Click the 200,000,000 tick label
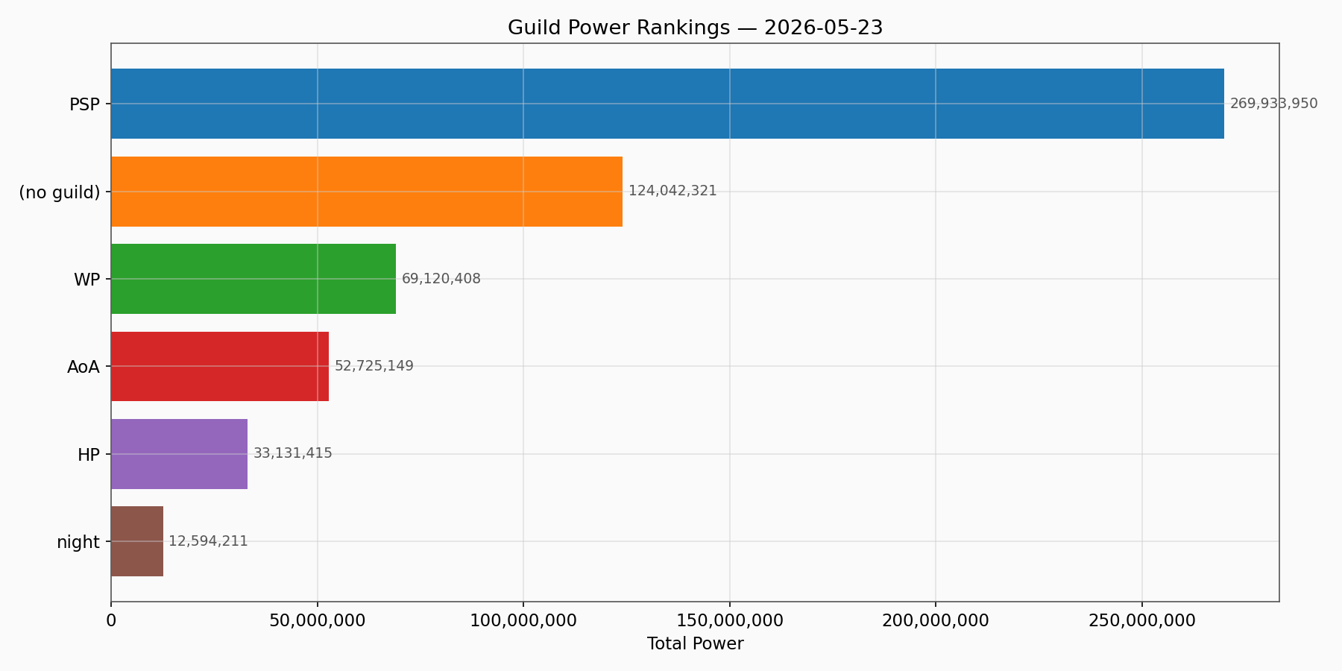Viewport: 1342px width, 671px height. (936, 620)
